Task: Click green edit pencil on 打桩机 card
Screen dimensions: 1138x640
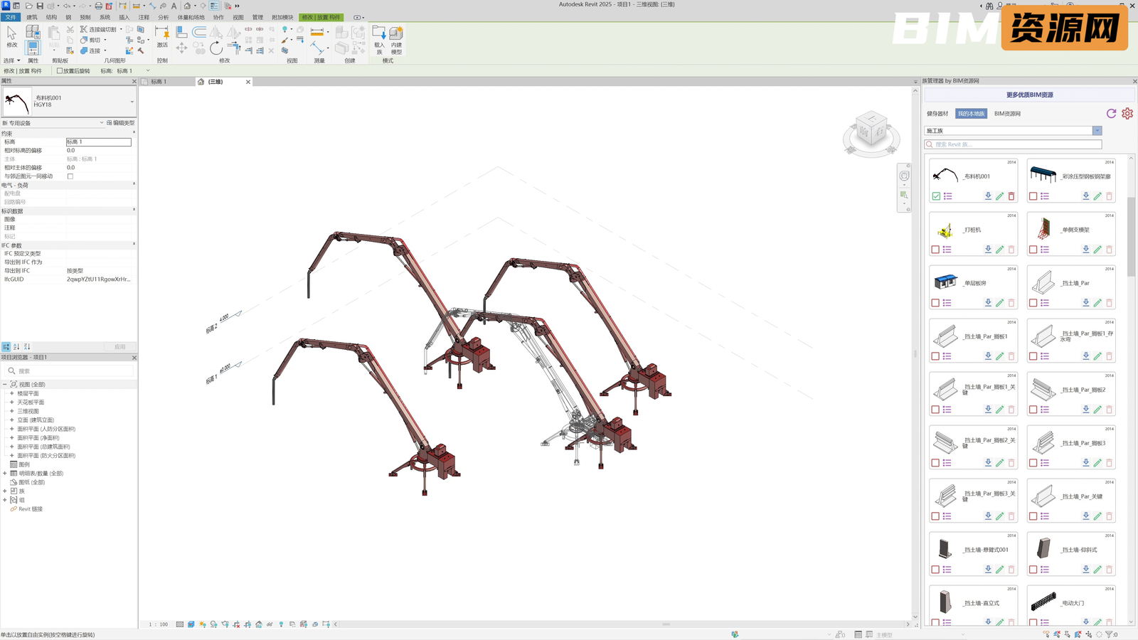Action: pos(1000,250)
